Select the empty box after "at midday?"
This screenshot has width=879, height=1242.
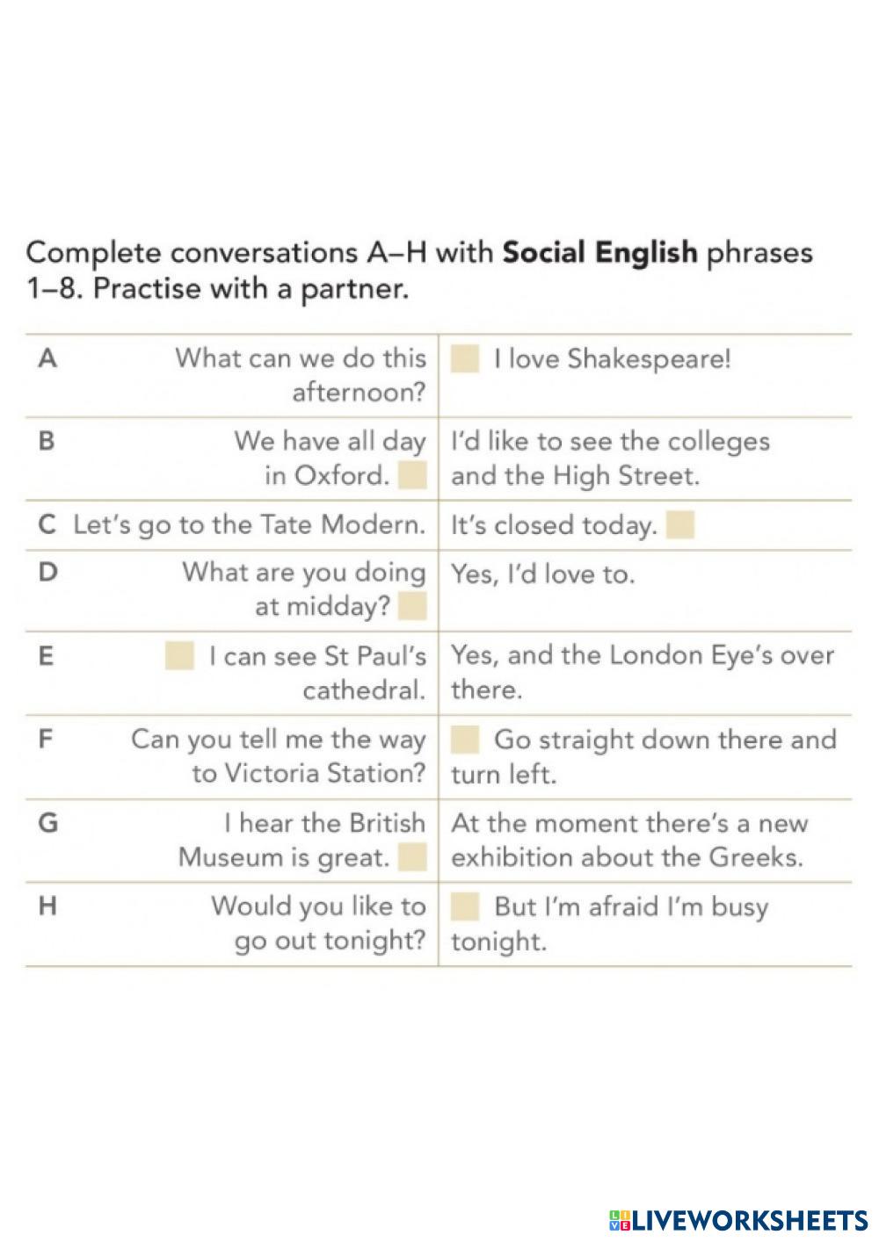point(412,606)
